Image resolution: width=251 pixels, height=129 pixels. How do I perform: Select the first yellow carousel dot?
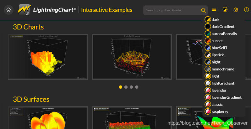tap(121, 87)
